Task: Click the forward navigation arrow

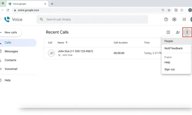Action: [x=2, y=10]
